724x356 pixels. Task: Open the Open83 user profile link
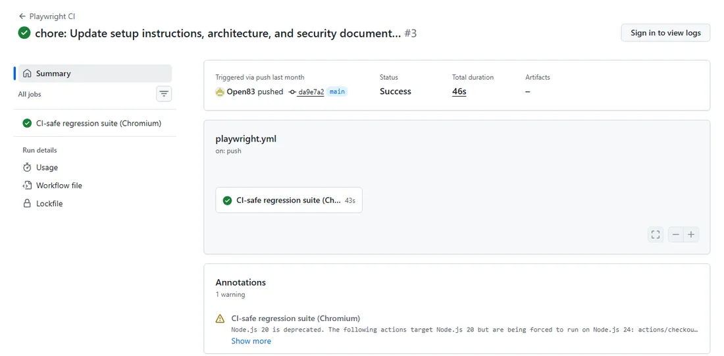point(241,91)
